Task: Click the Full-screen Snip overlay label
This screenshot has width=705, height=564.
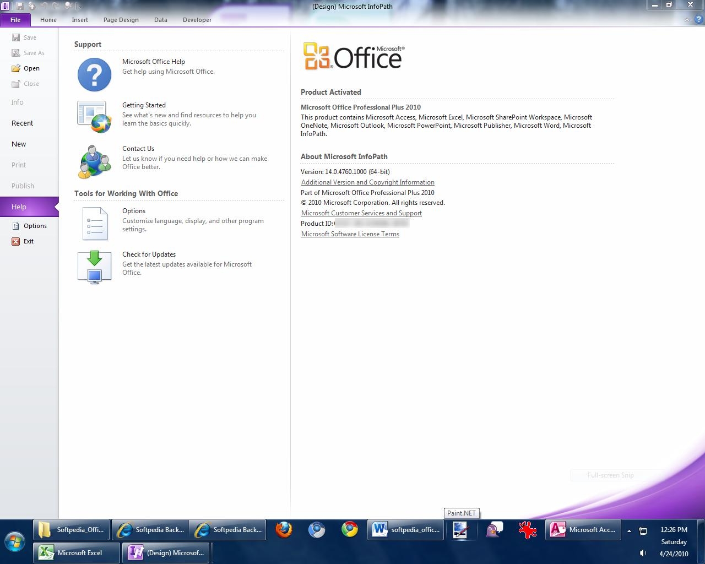Action: pos(611,475)
